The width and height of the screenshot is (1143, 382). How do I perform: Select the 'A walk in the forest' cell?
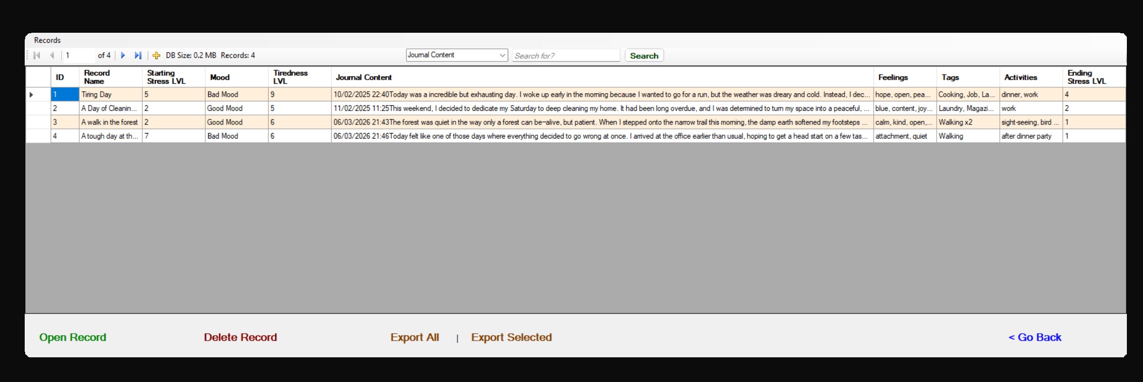[x=110, y=122]
